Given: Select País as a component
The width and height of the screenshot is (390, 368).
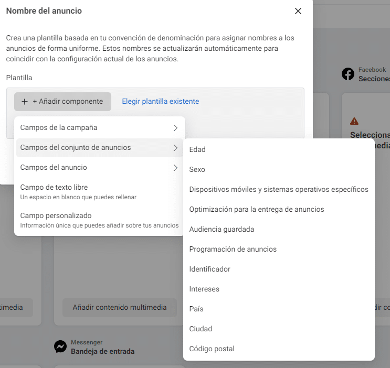Looking at the screenshot, I should 196,309.
